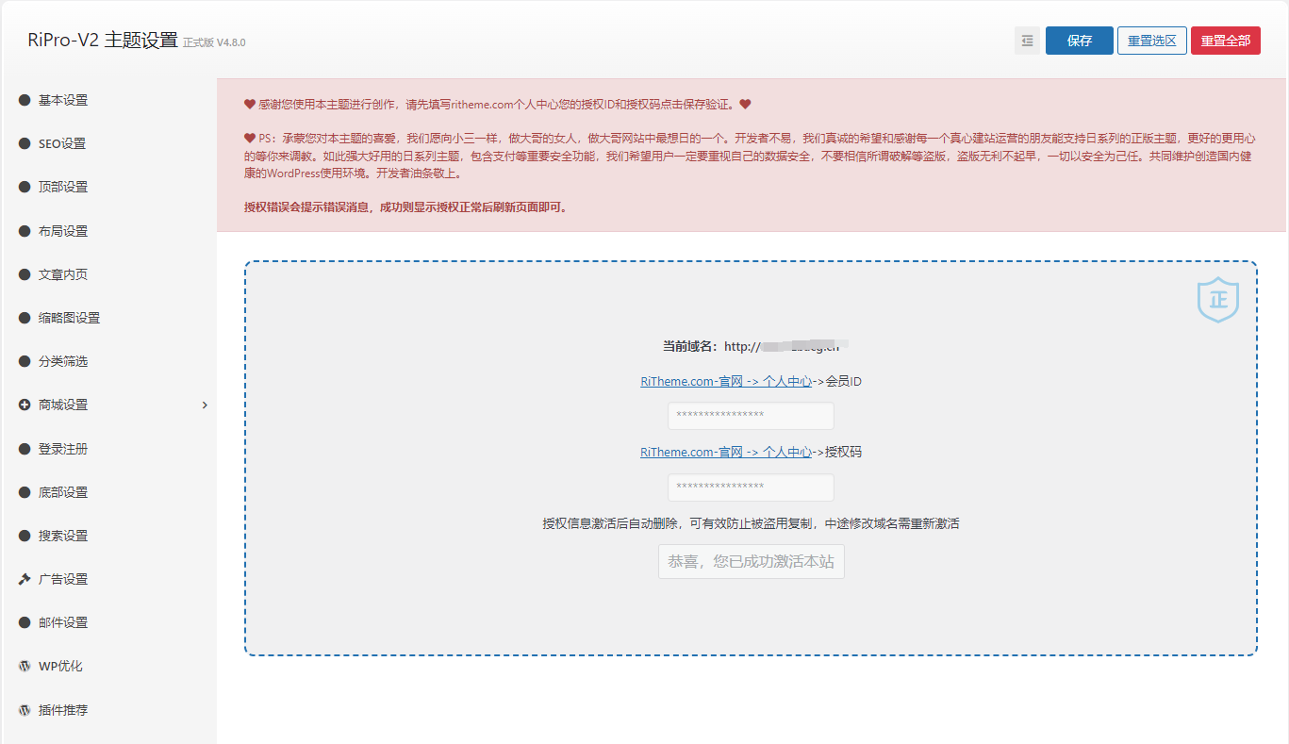
Task: Expand the 商城设置 submenu chevron
Action: pyautogui.click(x=205, y=405)
